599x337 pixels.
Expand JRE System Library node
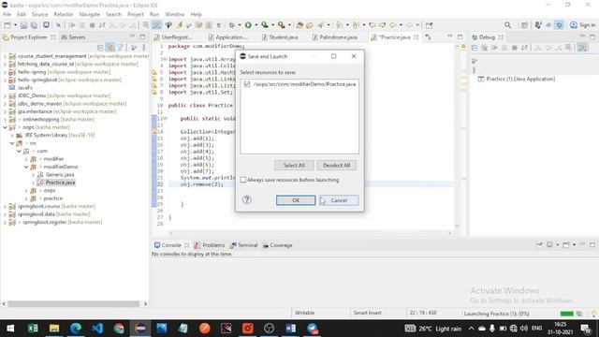12,135
